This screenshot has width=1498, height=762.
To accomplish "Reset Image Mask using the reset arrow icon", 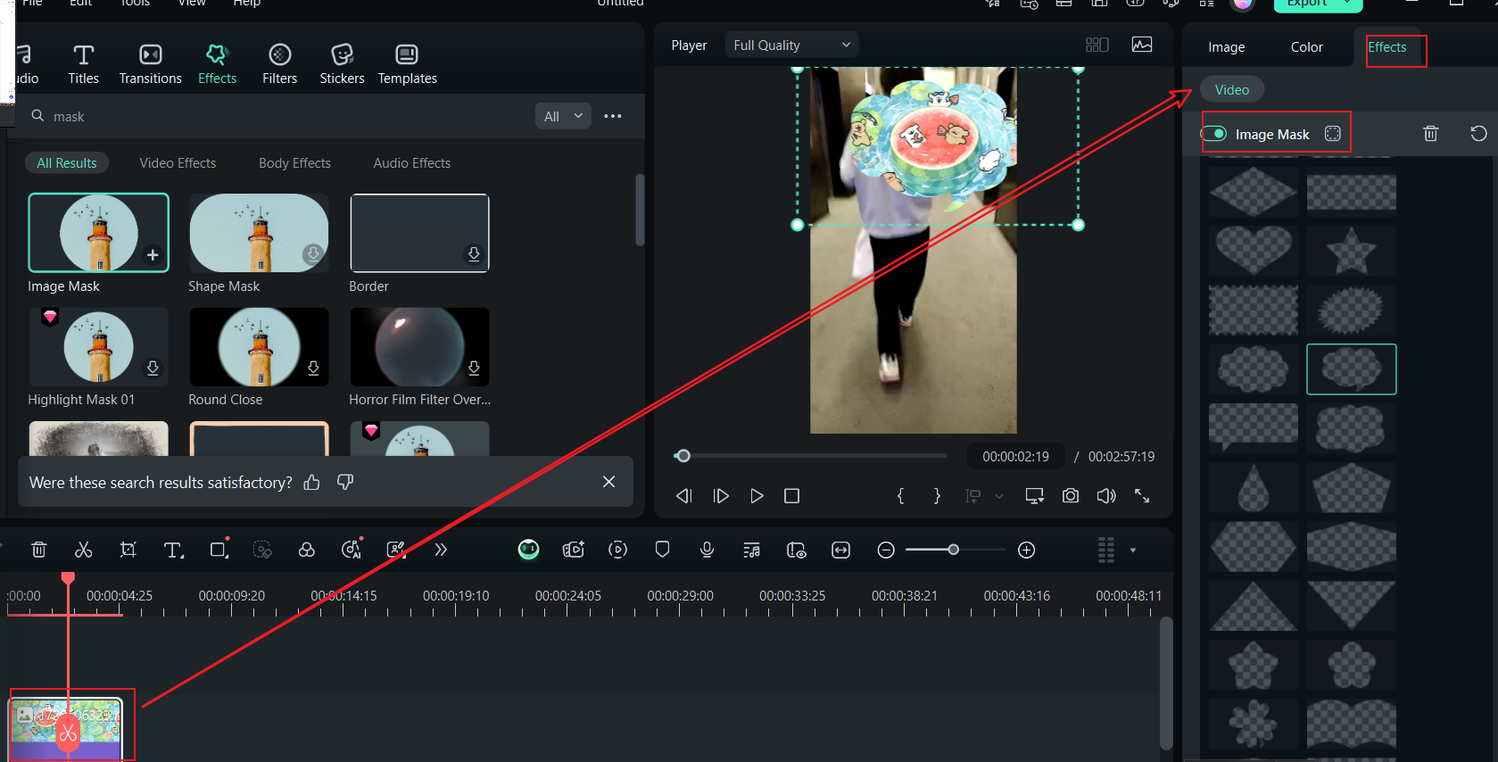I will [1477, 134].
